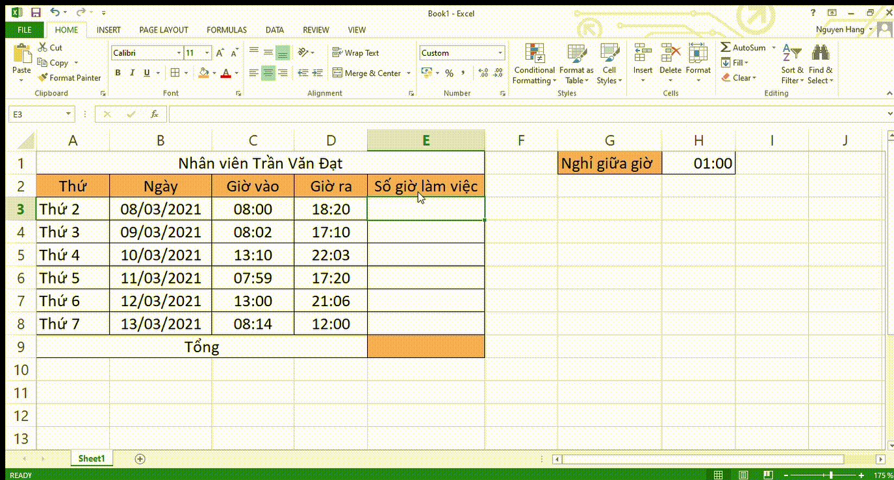Image resolution: width=894 pixels, height=480 pixels.
Task: Toggle Bold formatting
Action: (118, 73)
